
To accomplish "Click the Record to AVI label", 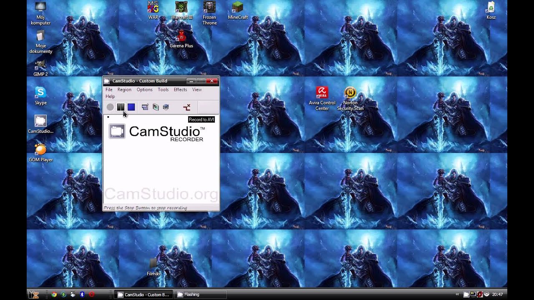I will pyautogui.click(x=202, y=120).
